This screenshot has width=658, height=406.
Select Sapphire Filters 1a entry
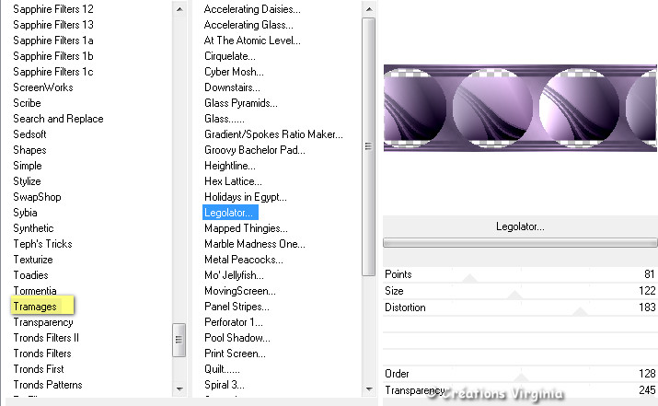point(53,41)
